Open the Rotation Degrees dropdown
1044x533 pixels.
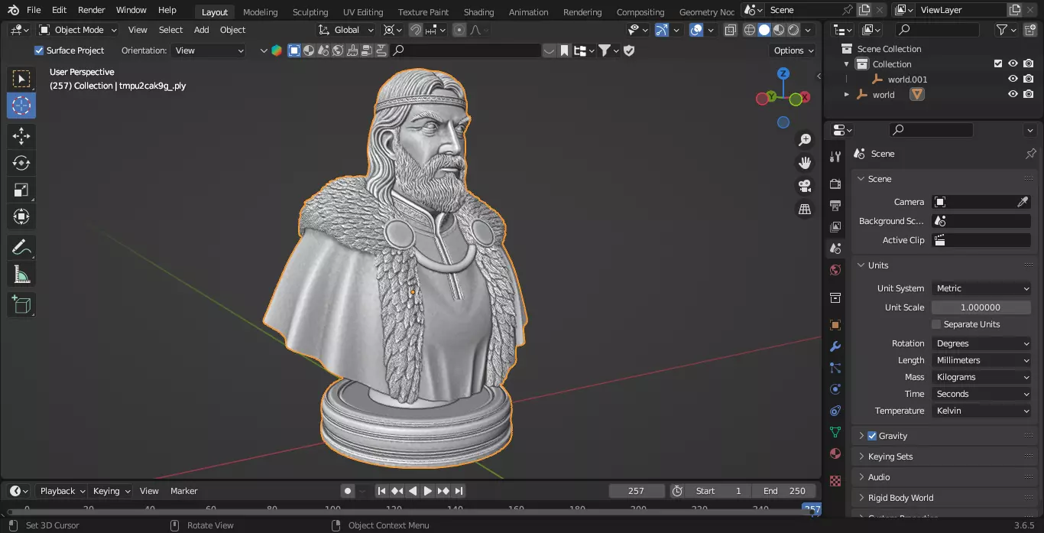click(982, 343)
